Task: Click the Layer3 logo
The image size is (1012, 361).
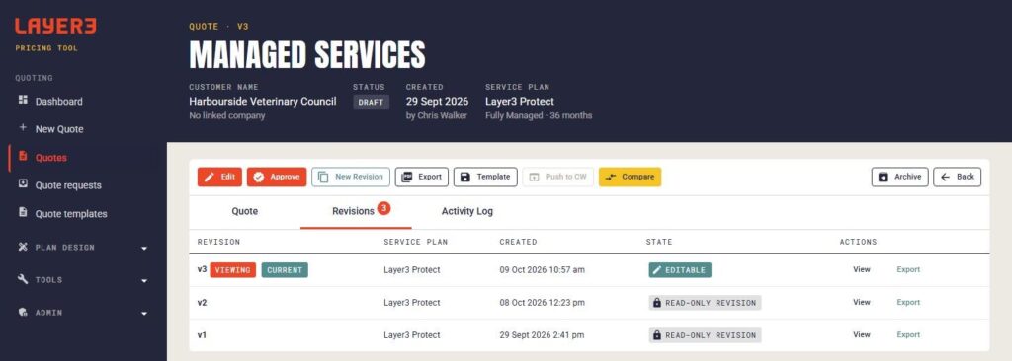Action: pyautogui.click(x=55, y=27)
